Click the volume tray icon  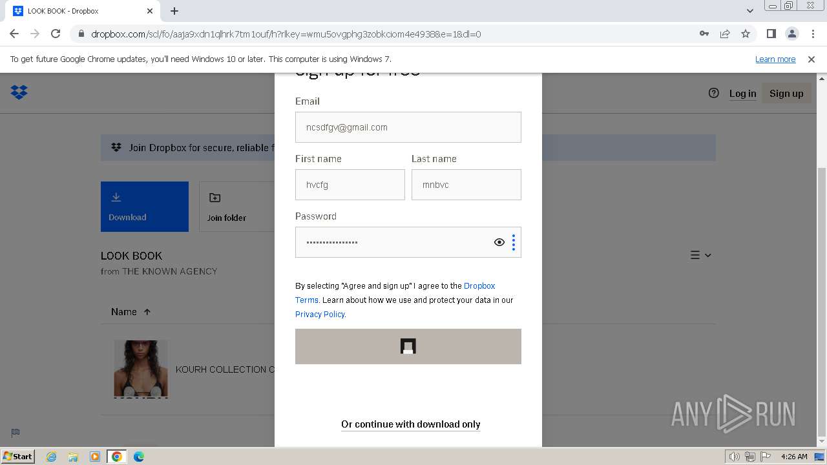735,457
